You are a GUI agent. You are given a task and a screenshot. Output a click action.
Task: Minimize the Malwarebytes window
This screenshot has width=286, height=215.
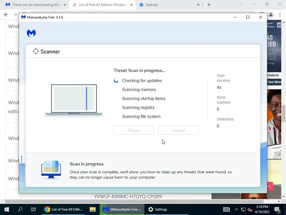point(235,17)
